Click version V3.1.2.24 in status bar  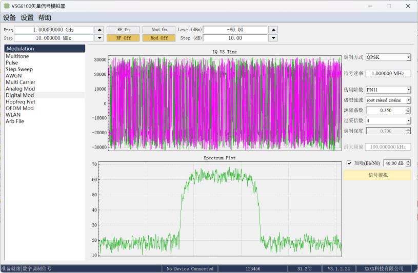[x=339, y=269]
